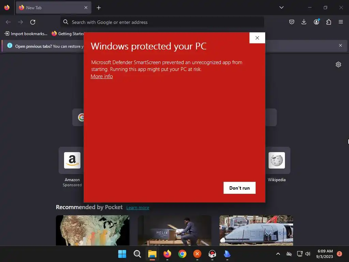This screenshot has width=349, height=262.
Task: Click the info icon in notification bar
Action: [10, 45]
